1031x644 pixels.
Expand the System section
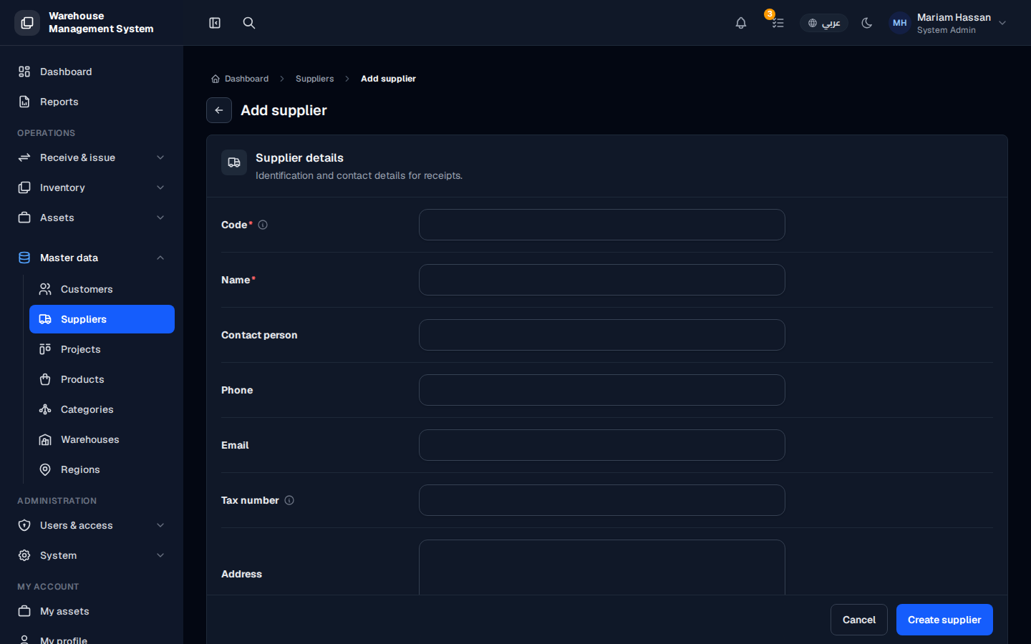click(92, 555)
